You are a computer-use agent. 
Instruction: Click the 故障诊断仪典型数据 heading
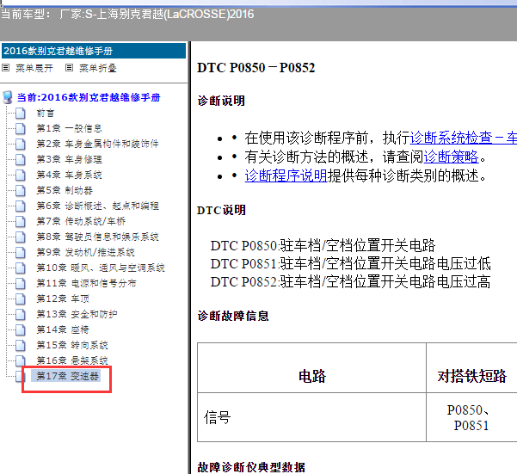point(251,467)
